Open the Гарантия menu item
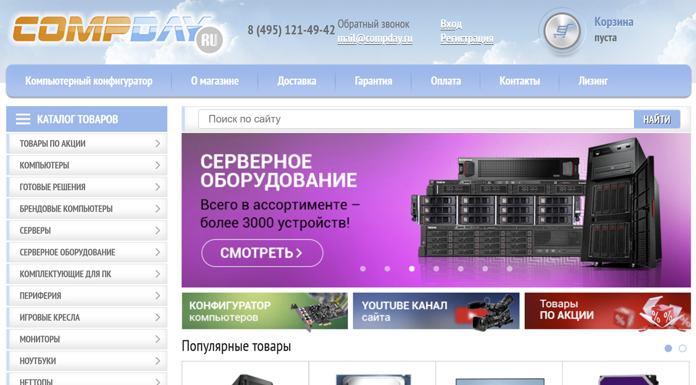Viewport: 696px width, 385px height. point(374,81)
